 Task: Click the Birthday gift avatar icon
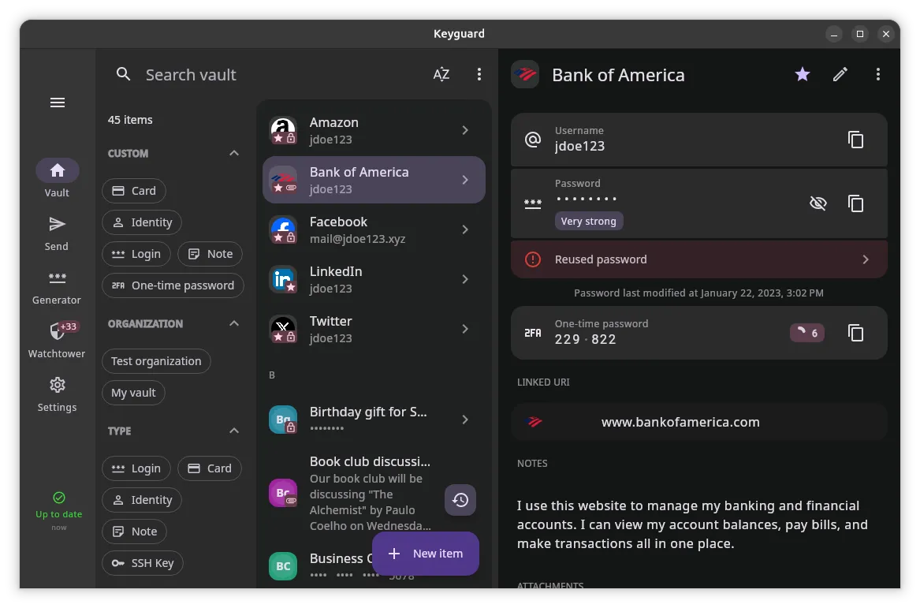[x=283, y=420]
